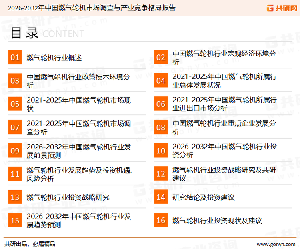Open chapter 中国燃气轮机行业重点企业发展分析
This screenshot has height=249, width=300.
[224, 127]
